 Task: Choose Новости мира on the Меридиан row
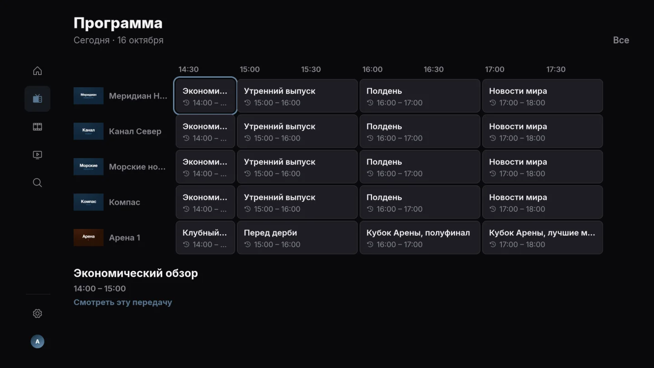click(543, 96)
